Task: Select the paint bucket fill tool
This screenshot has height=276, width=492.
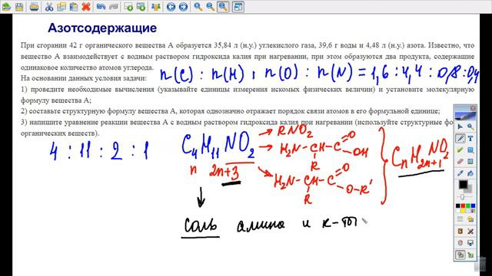Action: [470, 173]
